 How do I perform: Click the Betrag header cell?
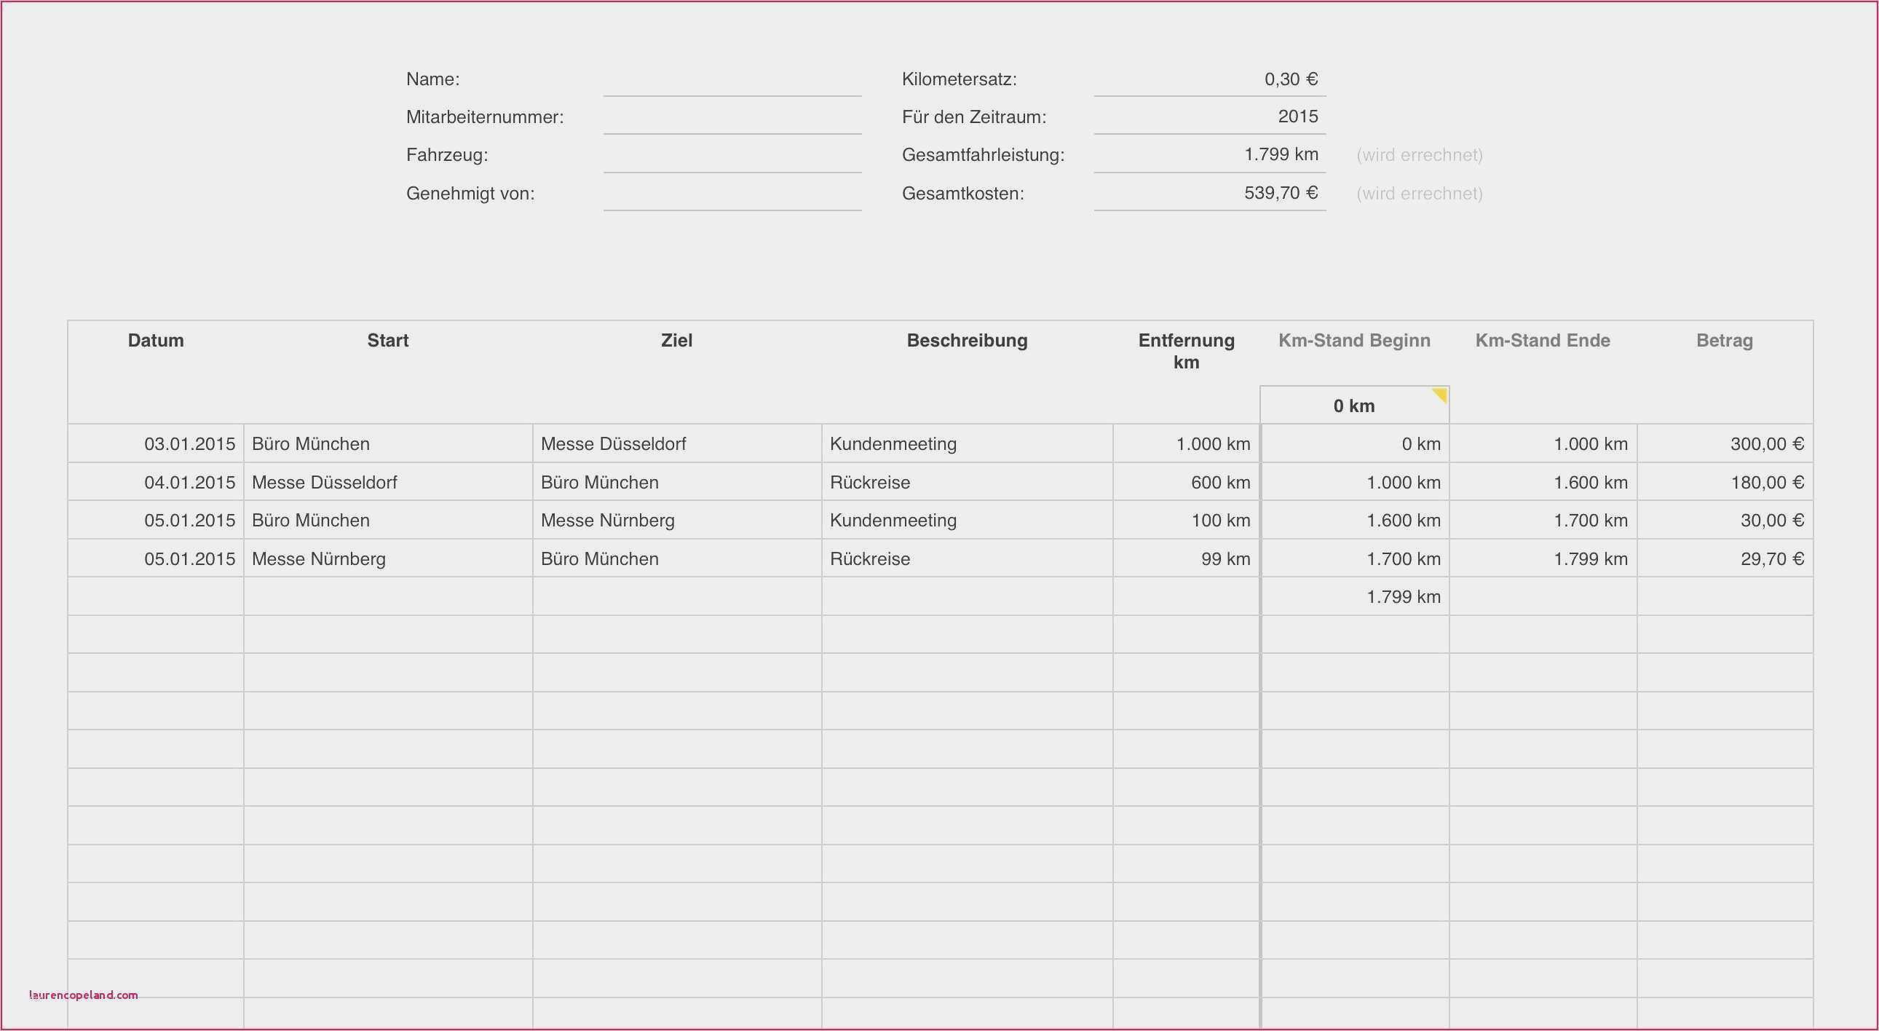(x=1725, y=340)
